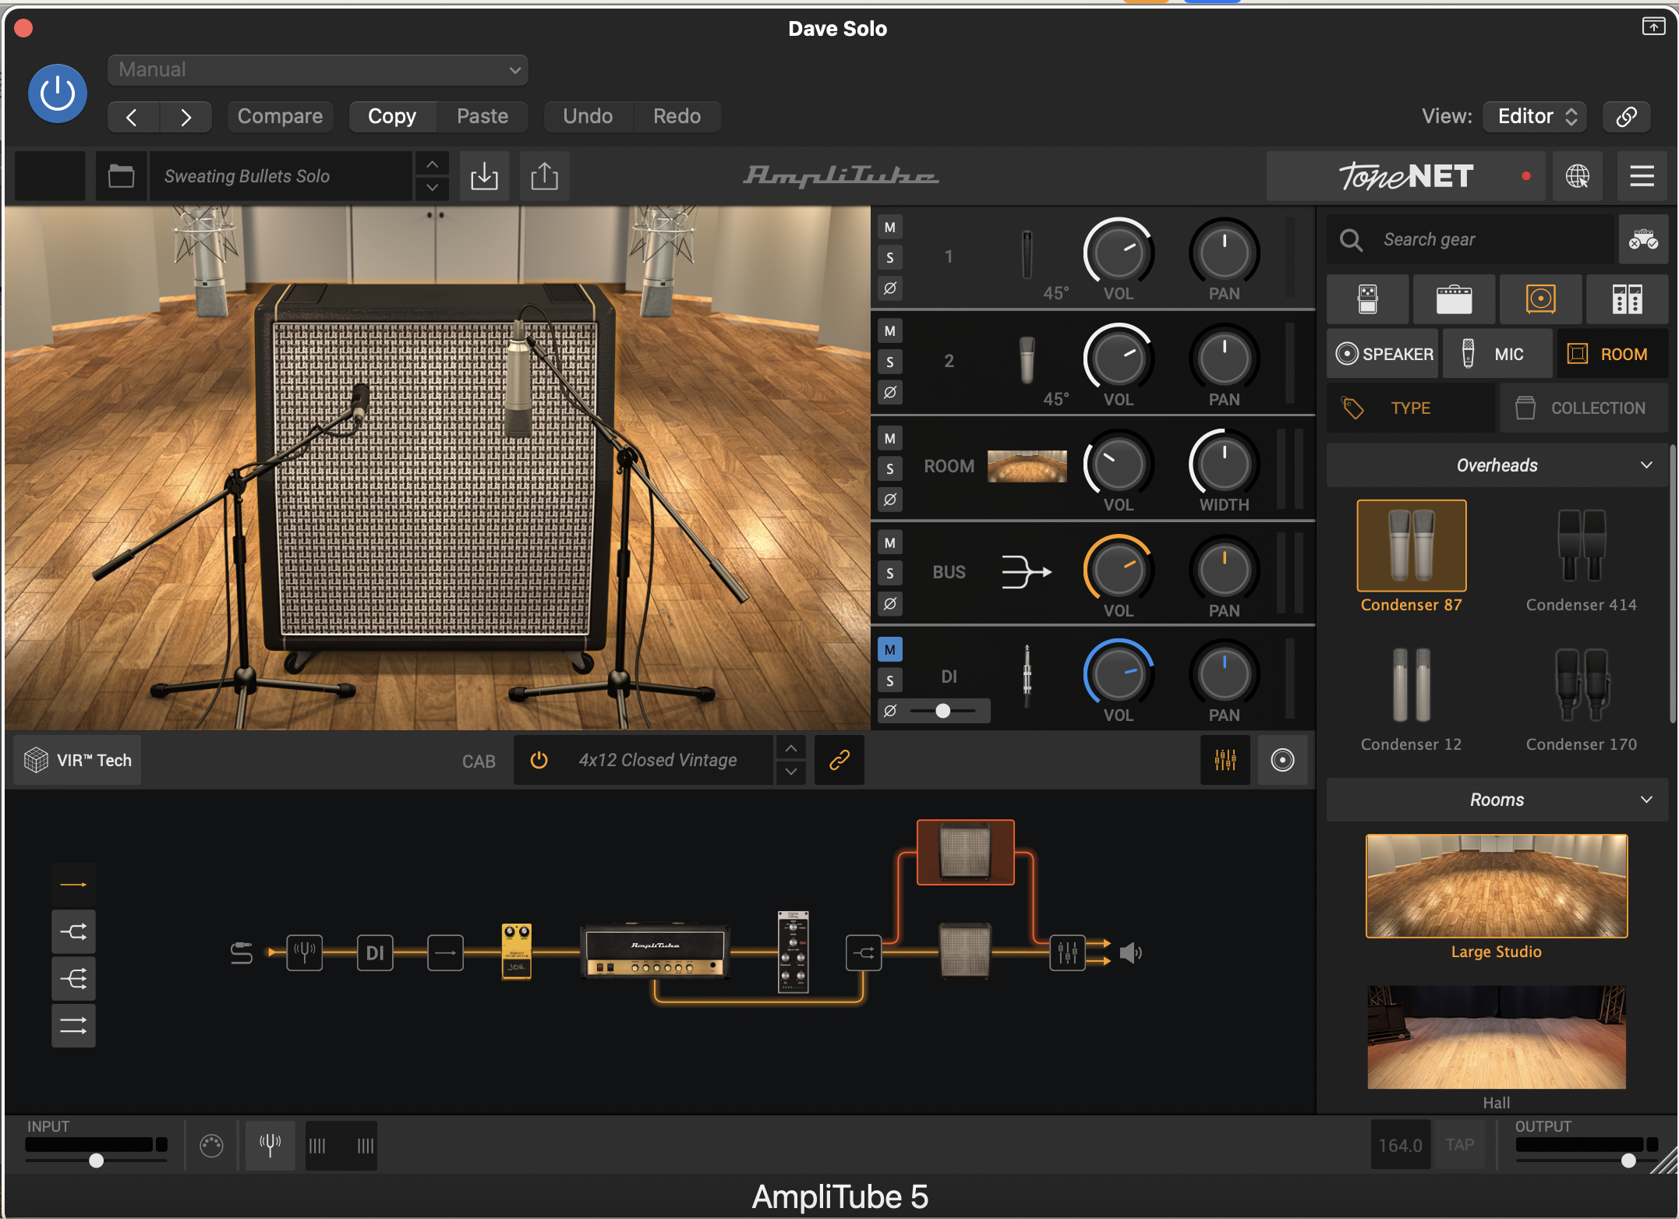Click the Undo button

(588, 116)
